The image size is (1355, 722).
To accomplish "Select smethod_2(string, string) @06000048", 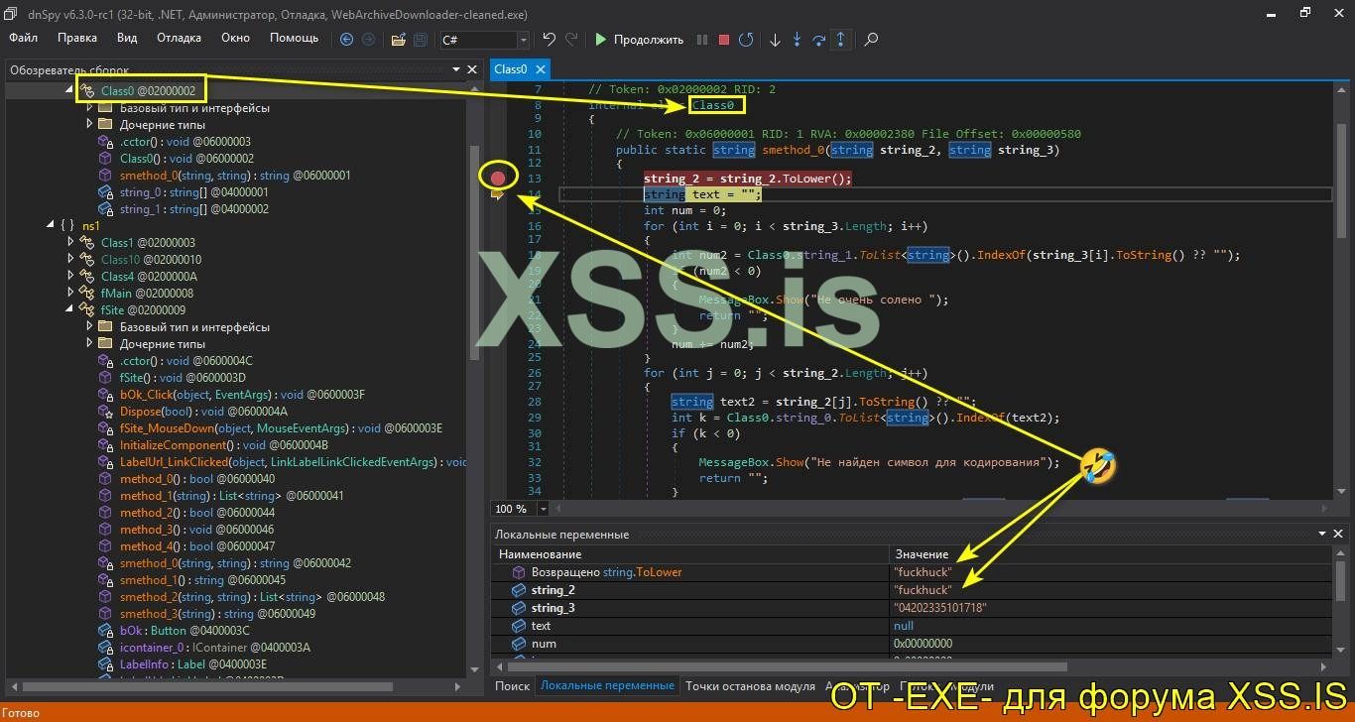I will (252, 597).
